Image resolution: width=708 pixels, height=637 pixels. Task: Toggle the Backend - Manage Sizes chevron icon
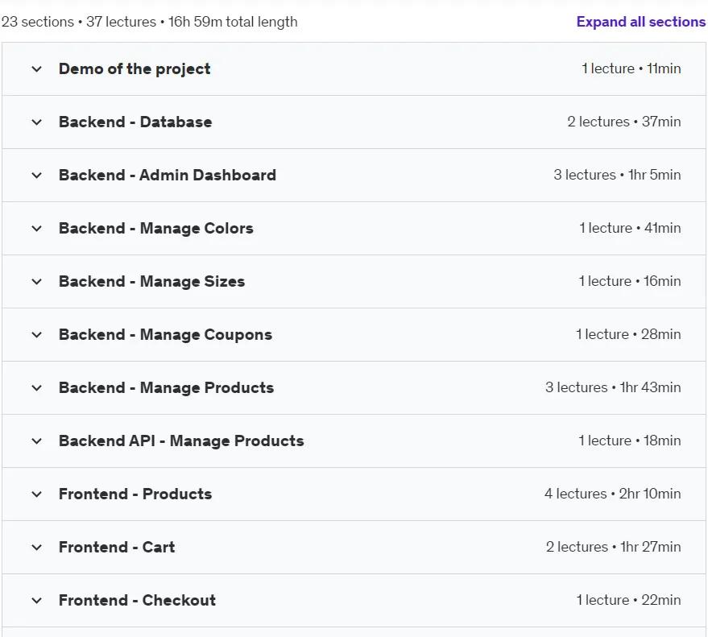(36, 282)
